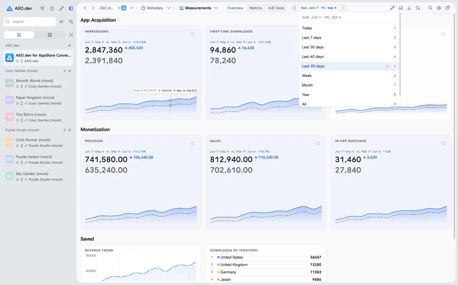Toggle the sidebar panel icon
458x285 pixels.
71,8
